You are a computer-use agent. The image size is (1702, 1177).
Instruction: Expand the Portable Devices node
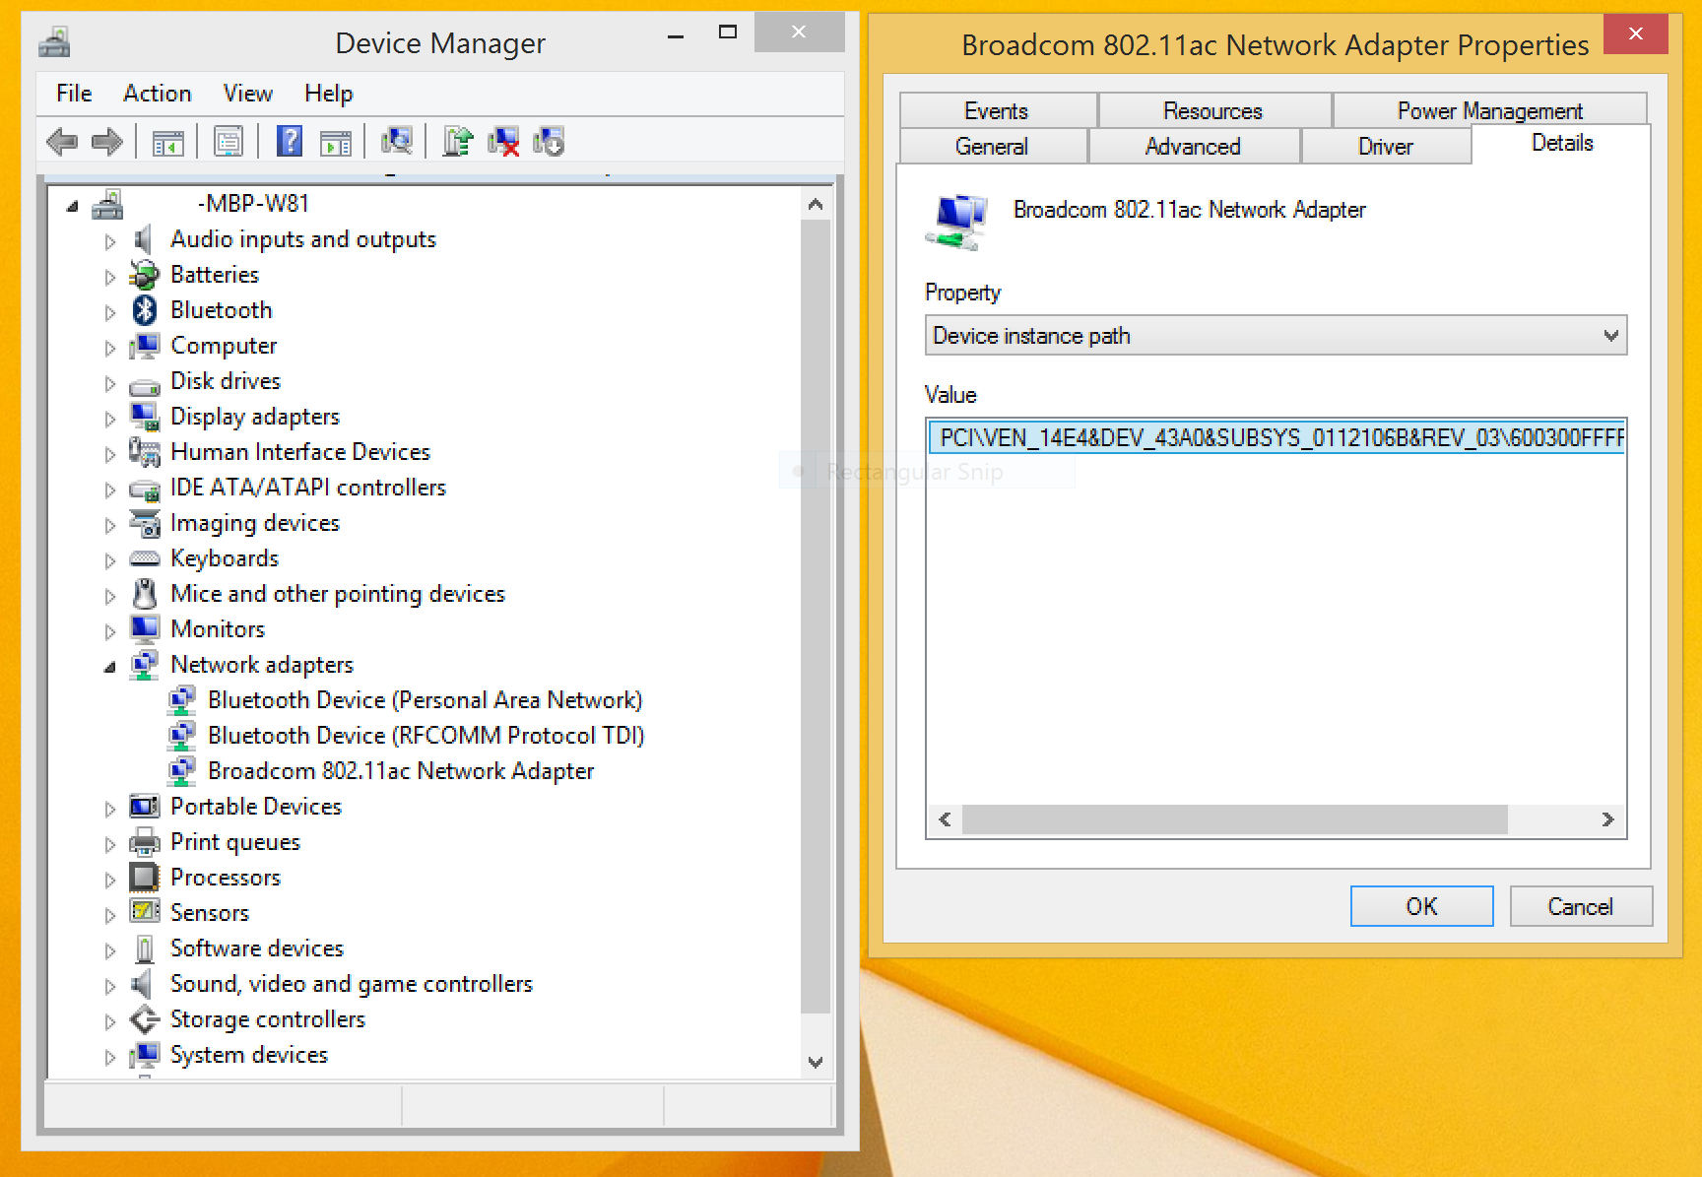click(110, 809)
